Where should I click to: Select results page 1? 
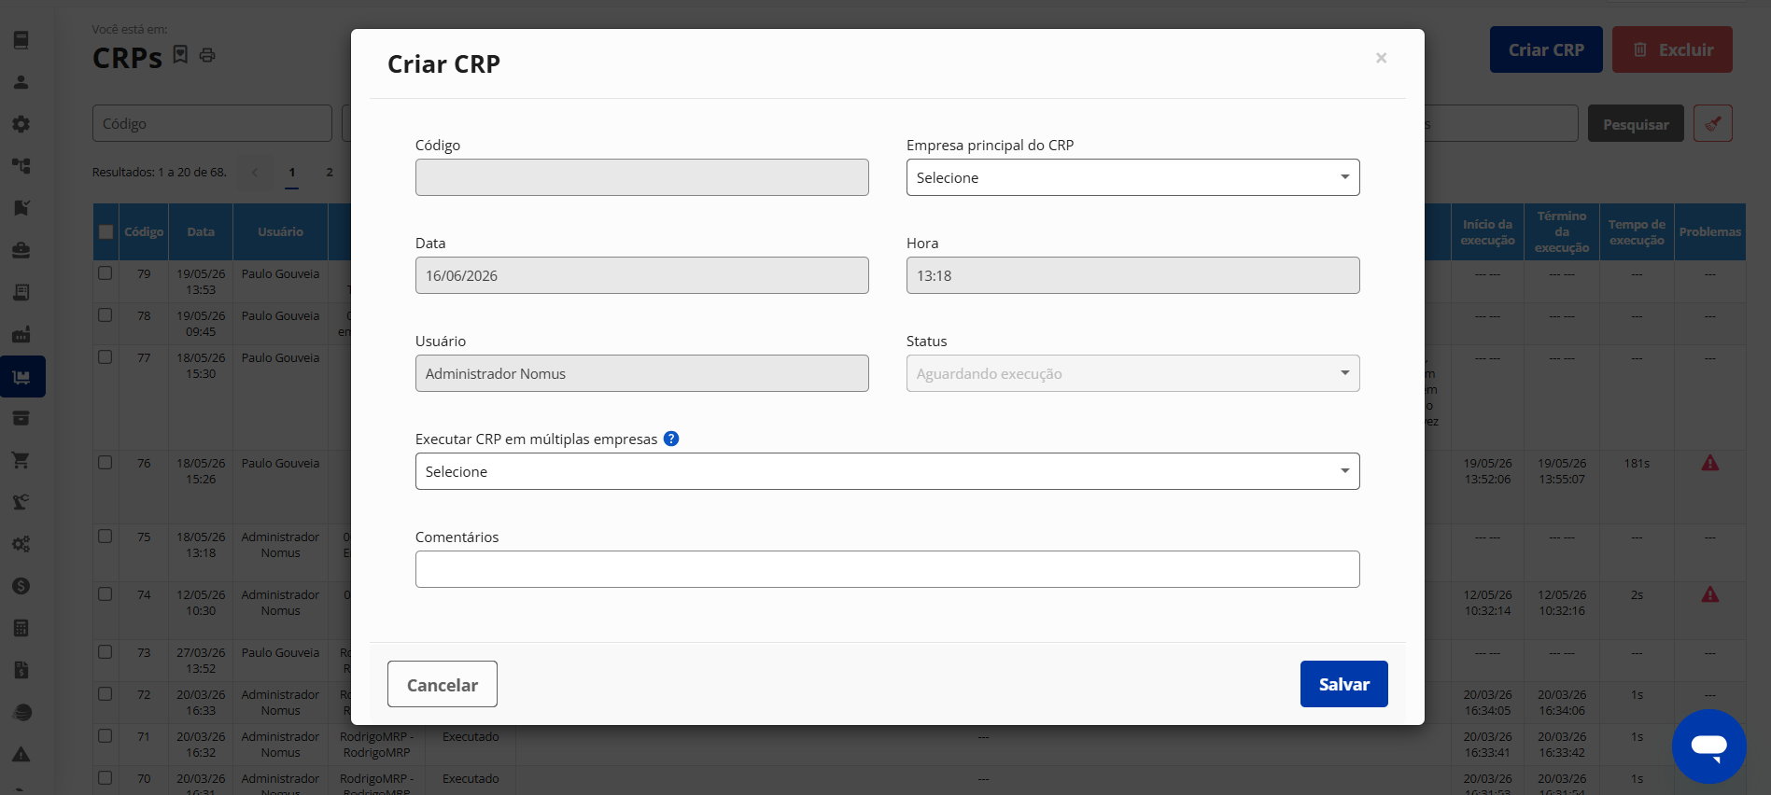tap(292, 173)
